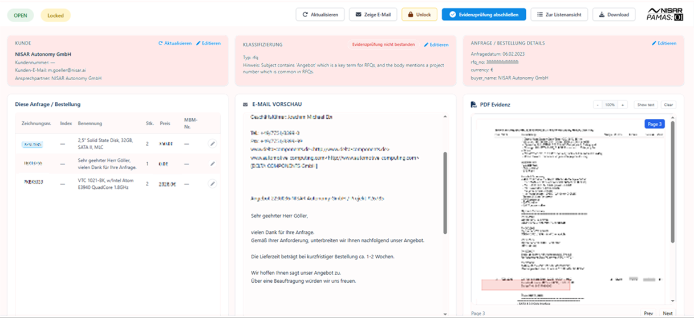694x318 pixels.
Task: Click Kunden-E-Mail m.goeller@nisar.ai text
Action: pyautogui.click(x=51, y=71)
